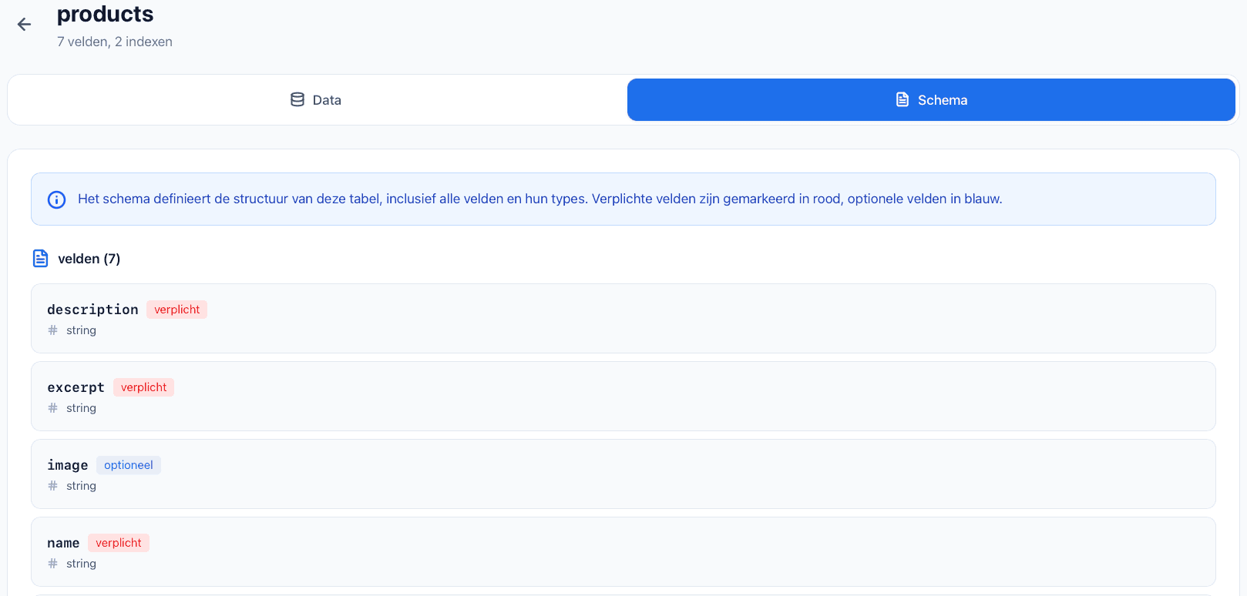Click the velden (7) section heading
This screenshot has height=596, width=1247.
[x=89, y=259]
